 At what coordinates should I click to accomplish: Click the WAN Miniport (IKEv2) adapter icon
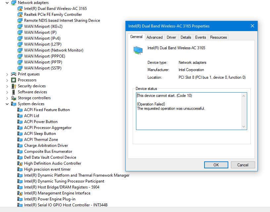(x=20, y=26)
